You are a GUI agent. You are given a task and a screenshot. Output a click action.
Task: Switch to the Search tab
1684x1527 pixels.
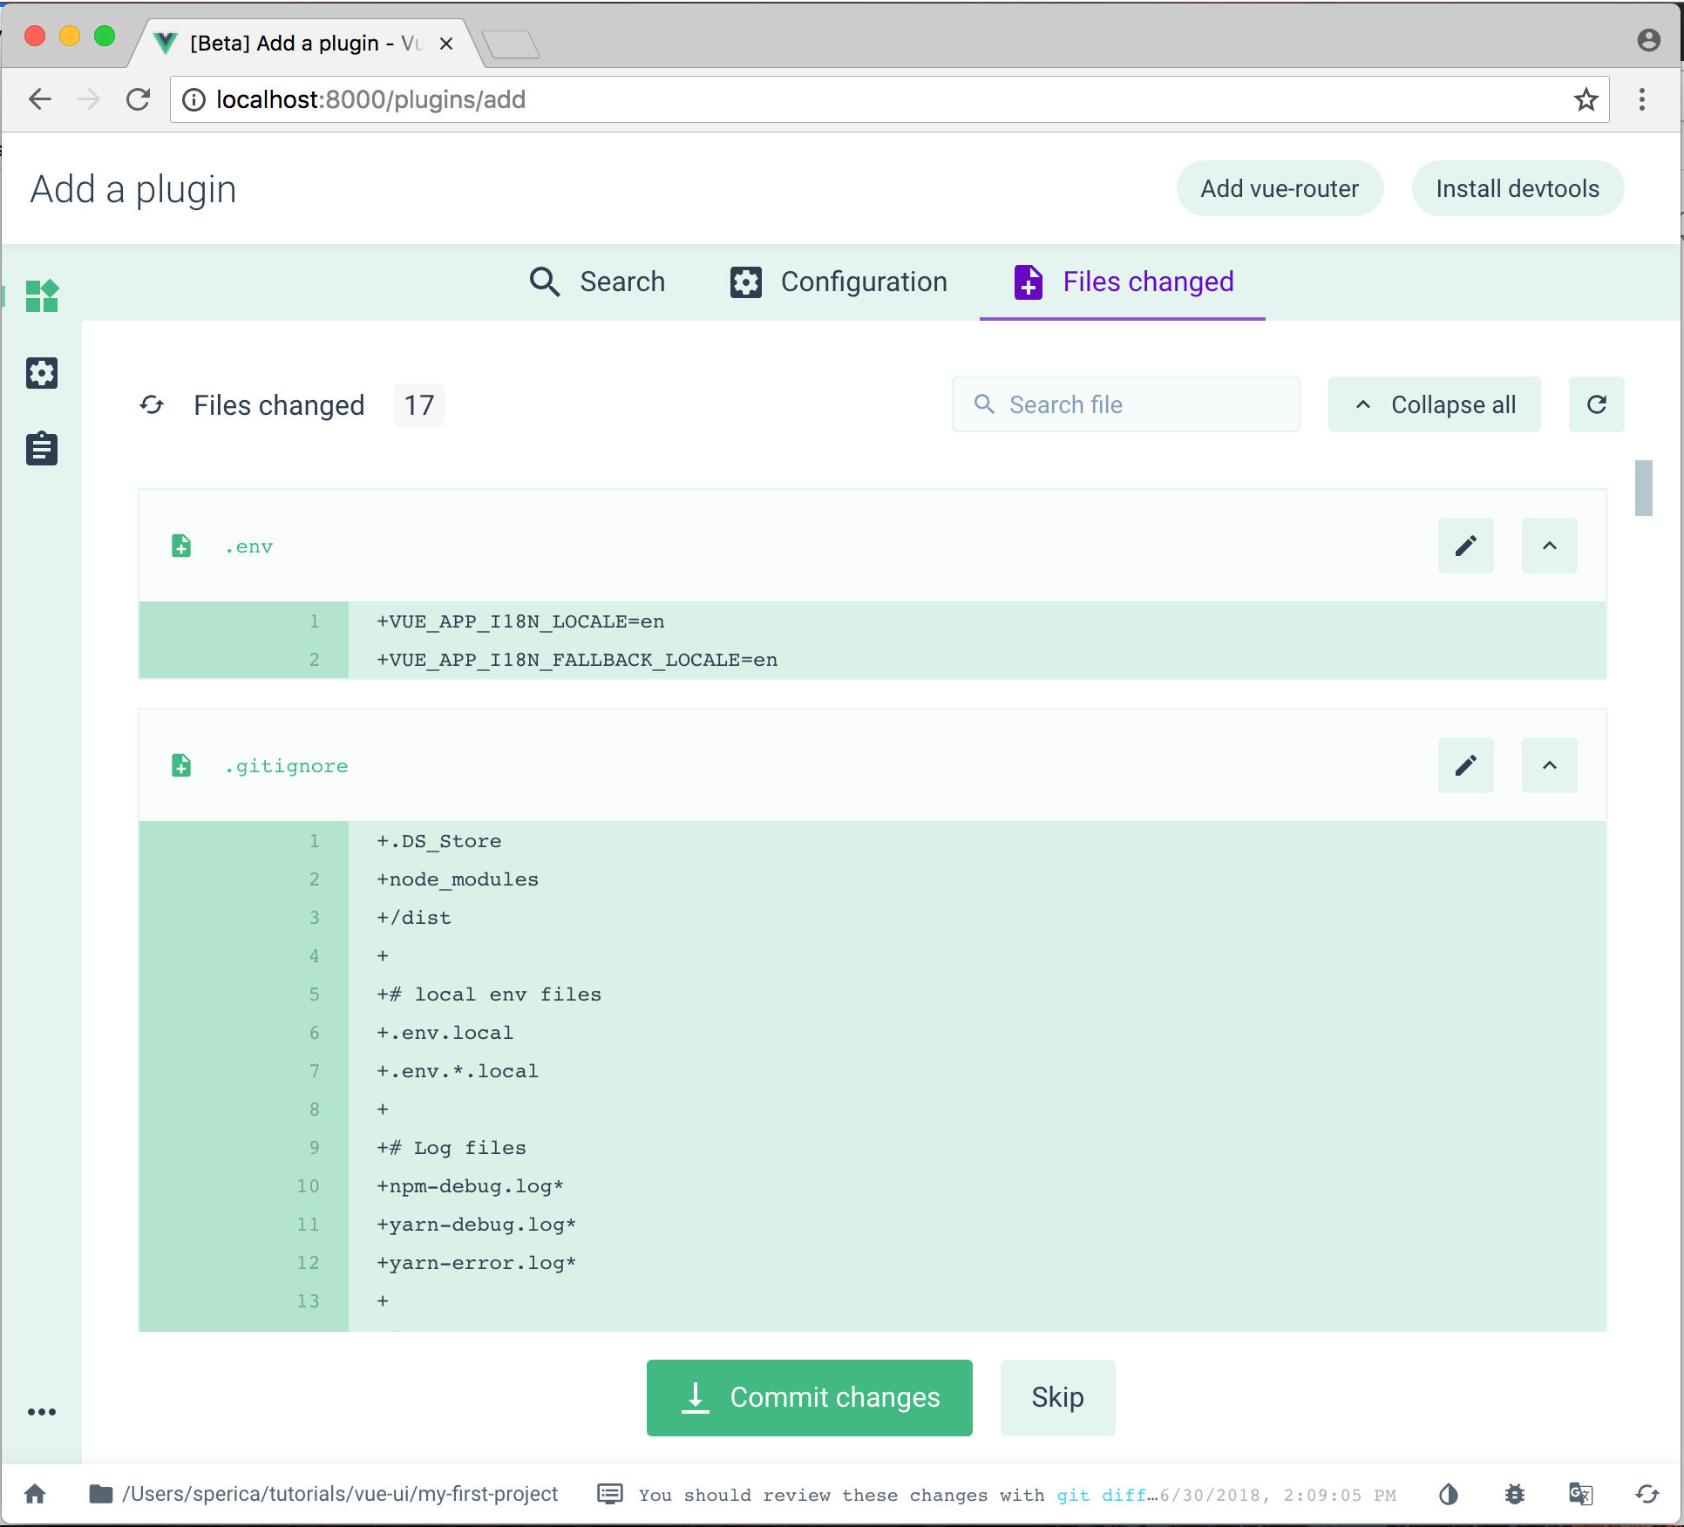(x=597, y=282)
